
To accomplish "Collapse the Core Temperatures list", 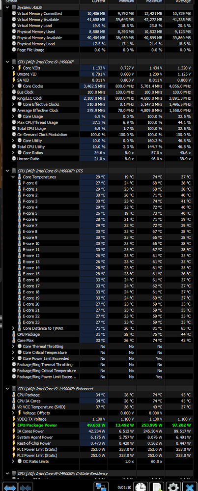I will tap(13, 177).
